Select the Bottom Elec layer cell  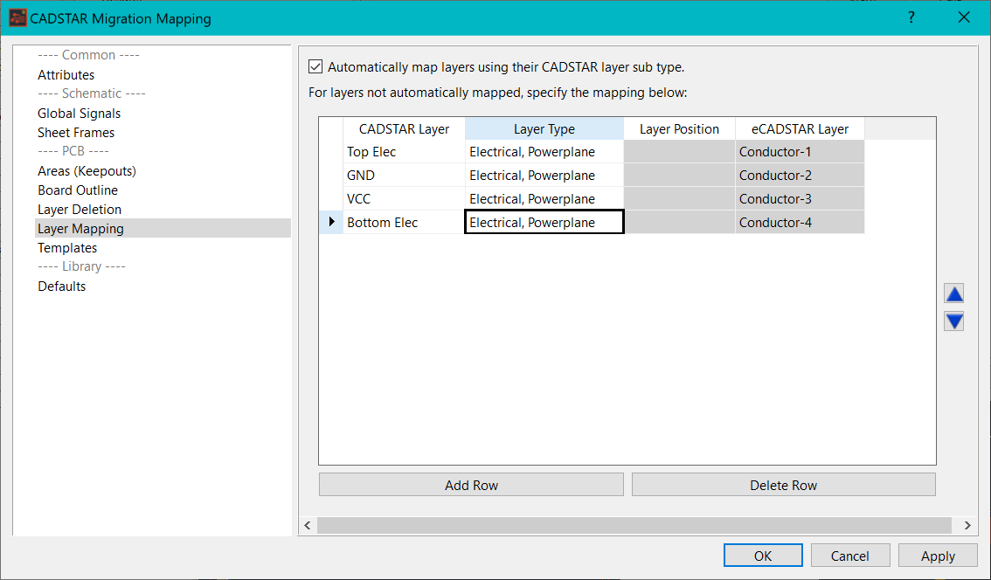tap(404, 222)
